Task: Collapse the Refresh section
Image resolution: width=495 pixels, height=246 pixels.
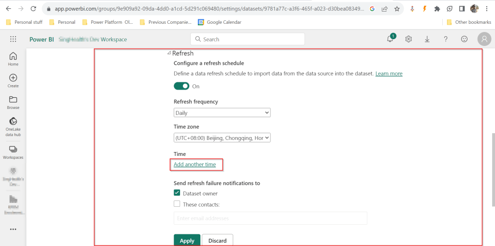Action: coord(169,53)
